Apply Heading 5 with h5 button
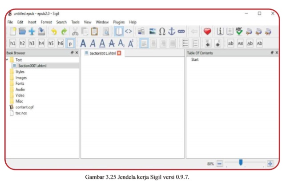The height and width of the screenshot is (184, 282). (x=51, y=43)
